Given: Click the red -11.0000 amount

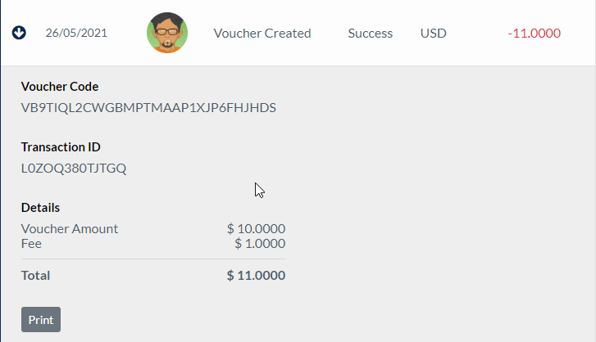Looking at the screenshot, I should click(x=534, y=34).
